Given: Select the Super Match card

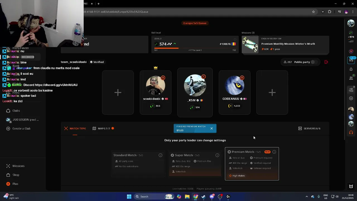Looking at the screenshot, I should point(195,164).
